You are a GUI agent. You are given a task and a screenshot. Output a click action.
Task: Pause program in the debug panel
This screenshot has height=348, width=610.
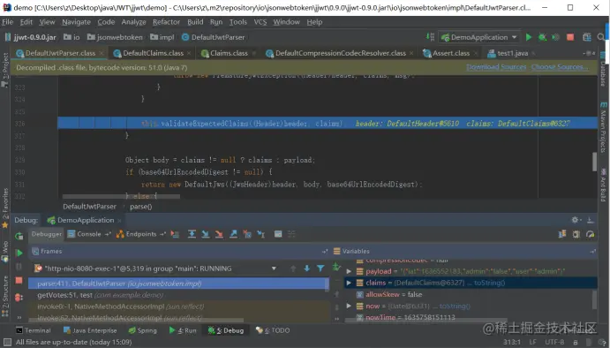[19, 267]
